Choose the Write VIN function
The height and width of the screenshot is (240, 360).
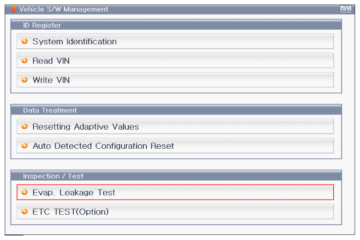coord(51,80)
